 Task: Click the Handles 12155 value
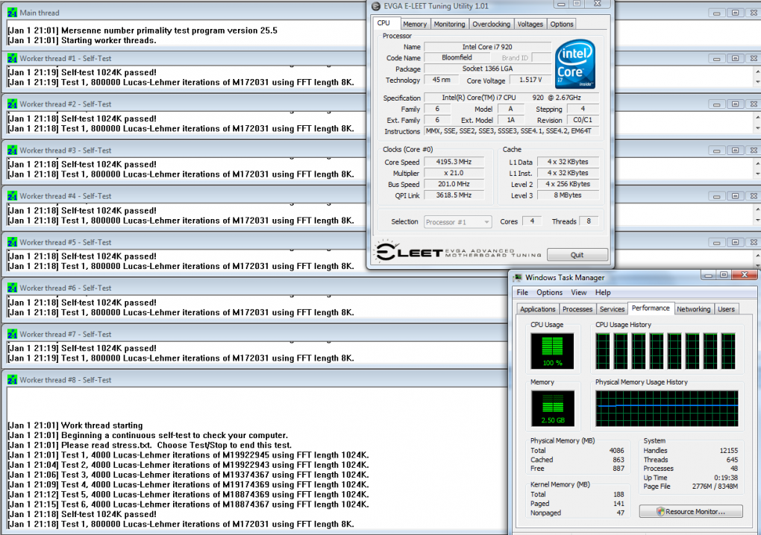[729, 451]
